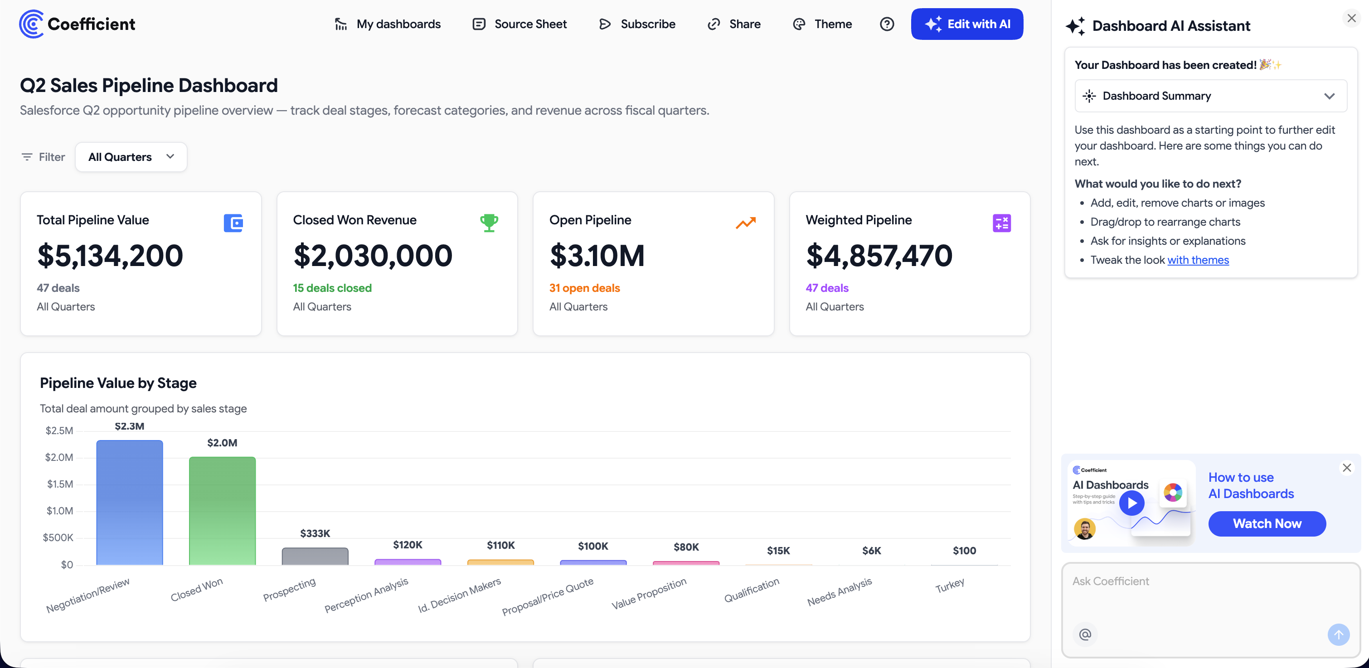Image resolution: width=1369 pixels, height=668 pixels.
Task: Click the Qualification axis label
Action: point(752,590)
